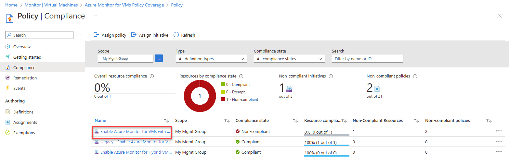Click the Assign initiative icon
This screenshot has width=509, height=166.
pyautogui.click(x=134, y=35)
